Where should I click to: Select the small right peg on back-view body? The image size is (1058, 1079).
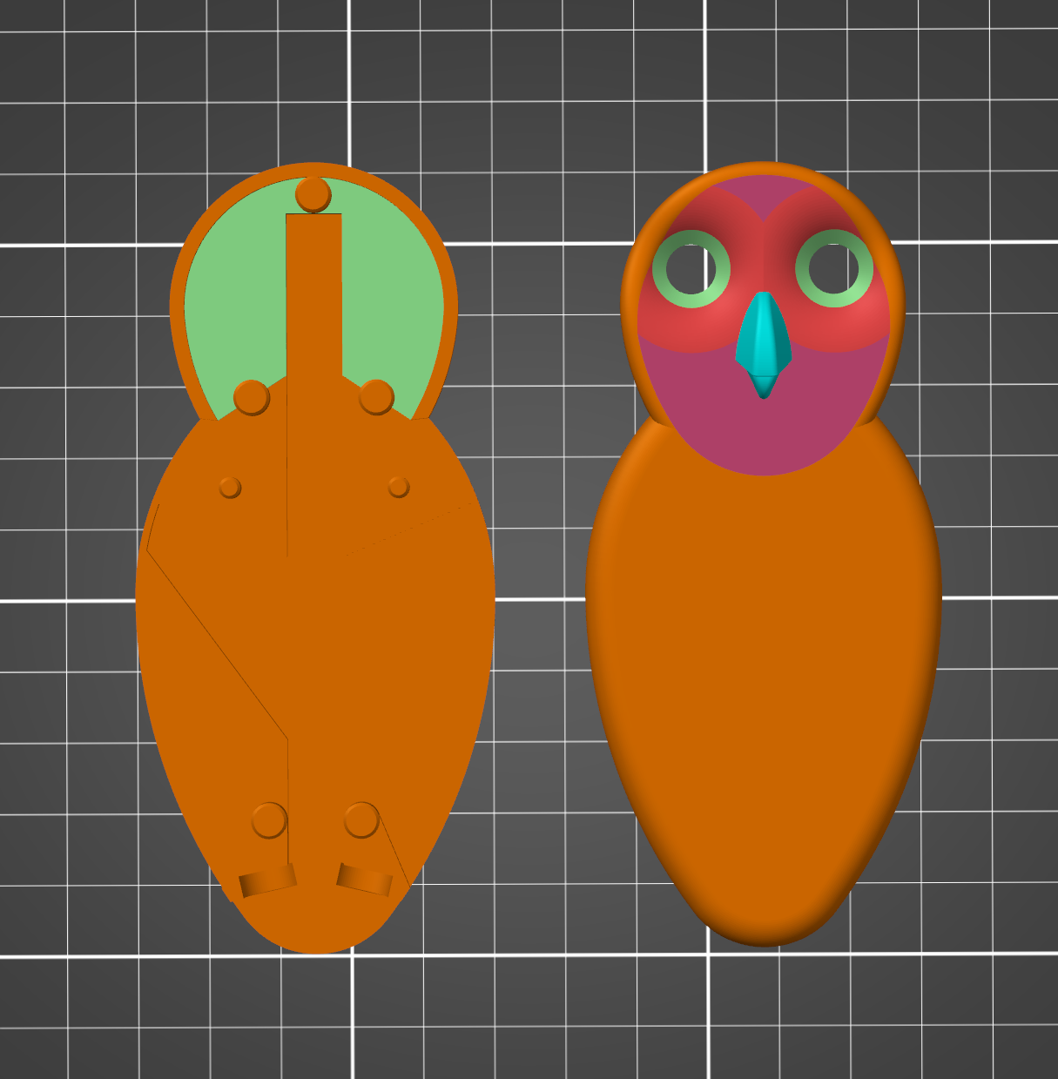pos(399,486)
